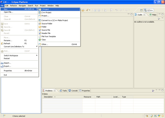This screenshot has width=165, height=118.
Task: Minimize the Problems view panel
Action: [160, 90]
